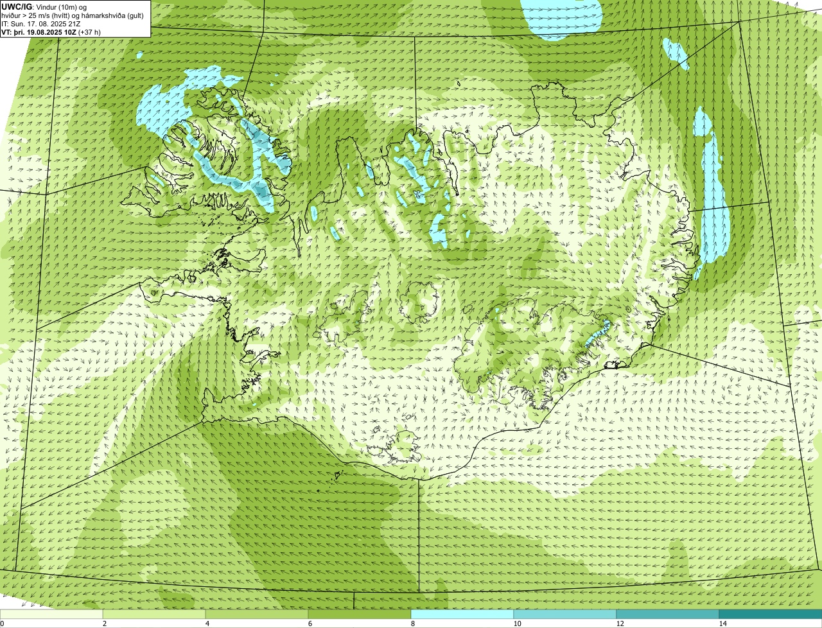
Task: Click the 12–14 m/s legend swatch
Action: point(668,615)
